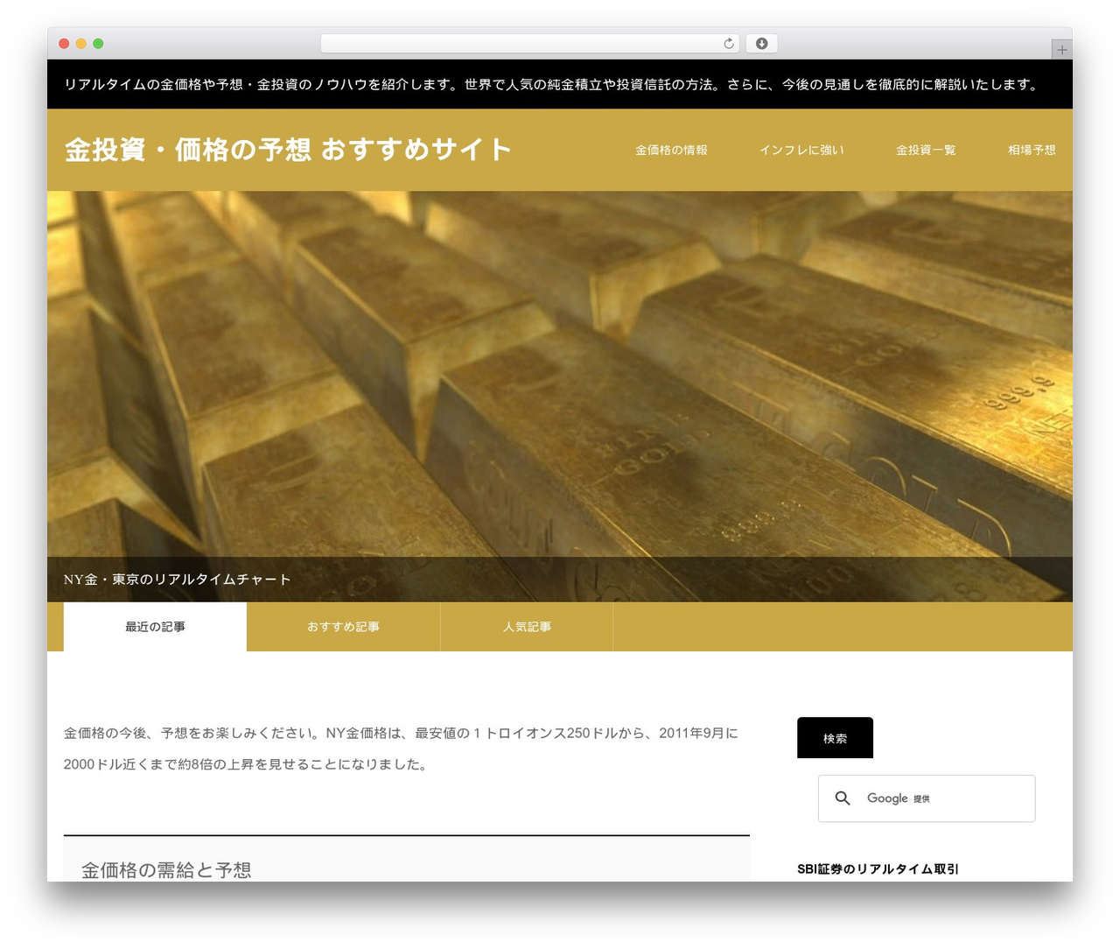Open the downloads icon in browser toolbar
The width and height of the screenshot is (1120, 949).
[x=762, y=44]
